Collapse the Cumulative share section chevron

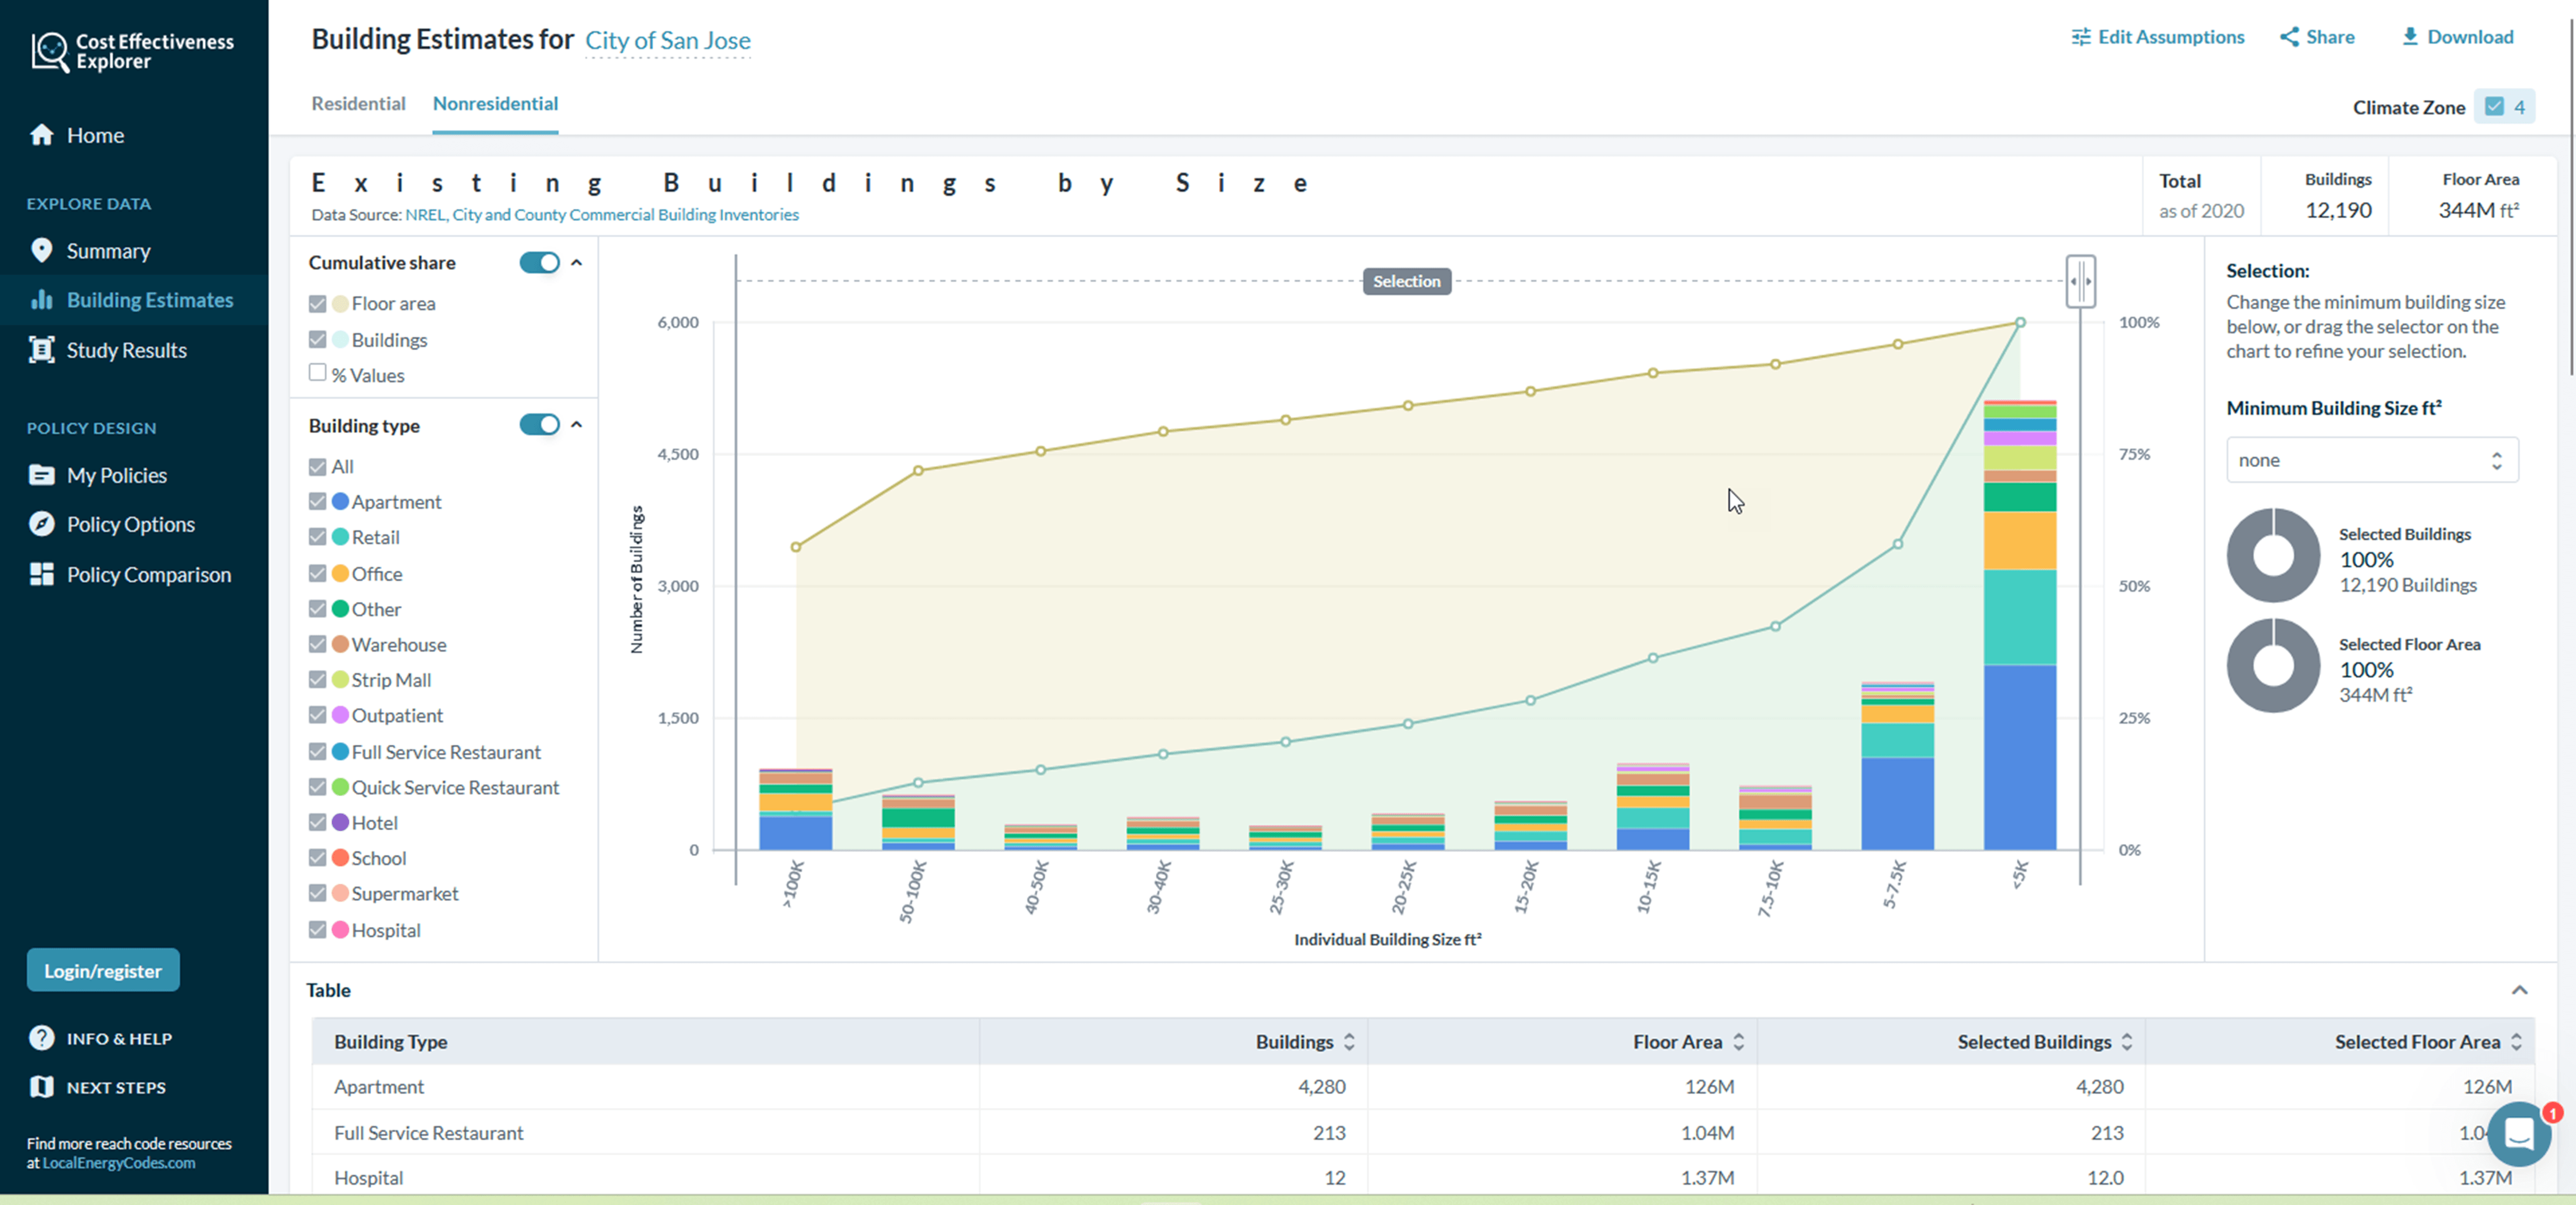pyautogui.click(x=577, y=262)
